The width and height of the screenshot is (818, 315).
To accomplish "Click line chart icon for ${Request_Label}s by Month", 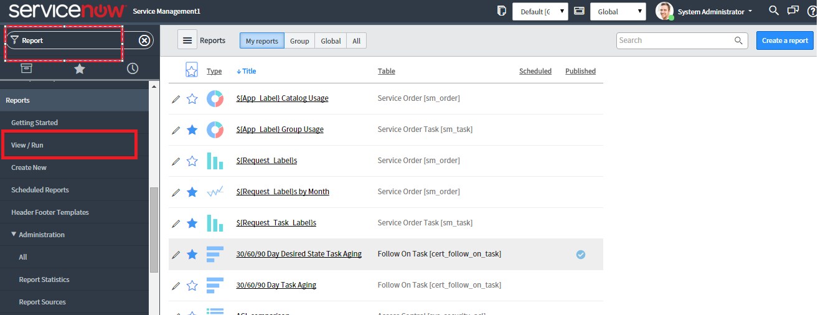I will tap(215, 192).
